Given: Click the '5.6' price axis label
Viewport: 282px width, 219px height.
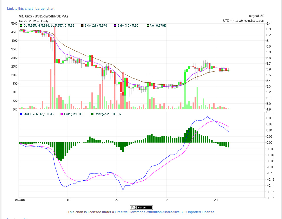Looking at the screenshot, I should tap(268, 69).
